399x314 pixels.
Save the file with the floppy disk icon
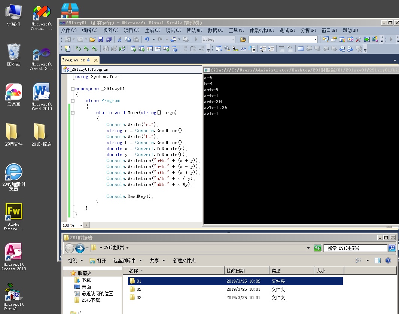coord(101,39)
